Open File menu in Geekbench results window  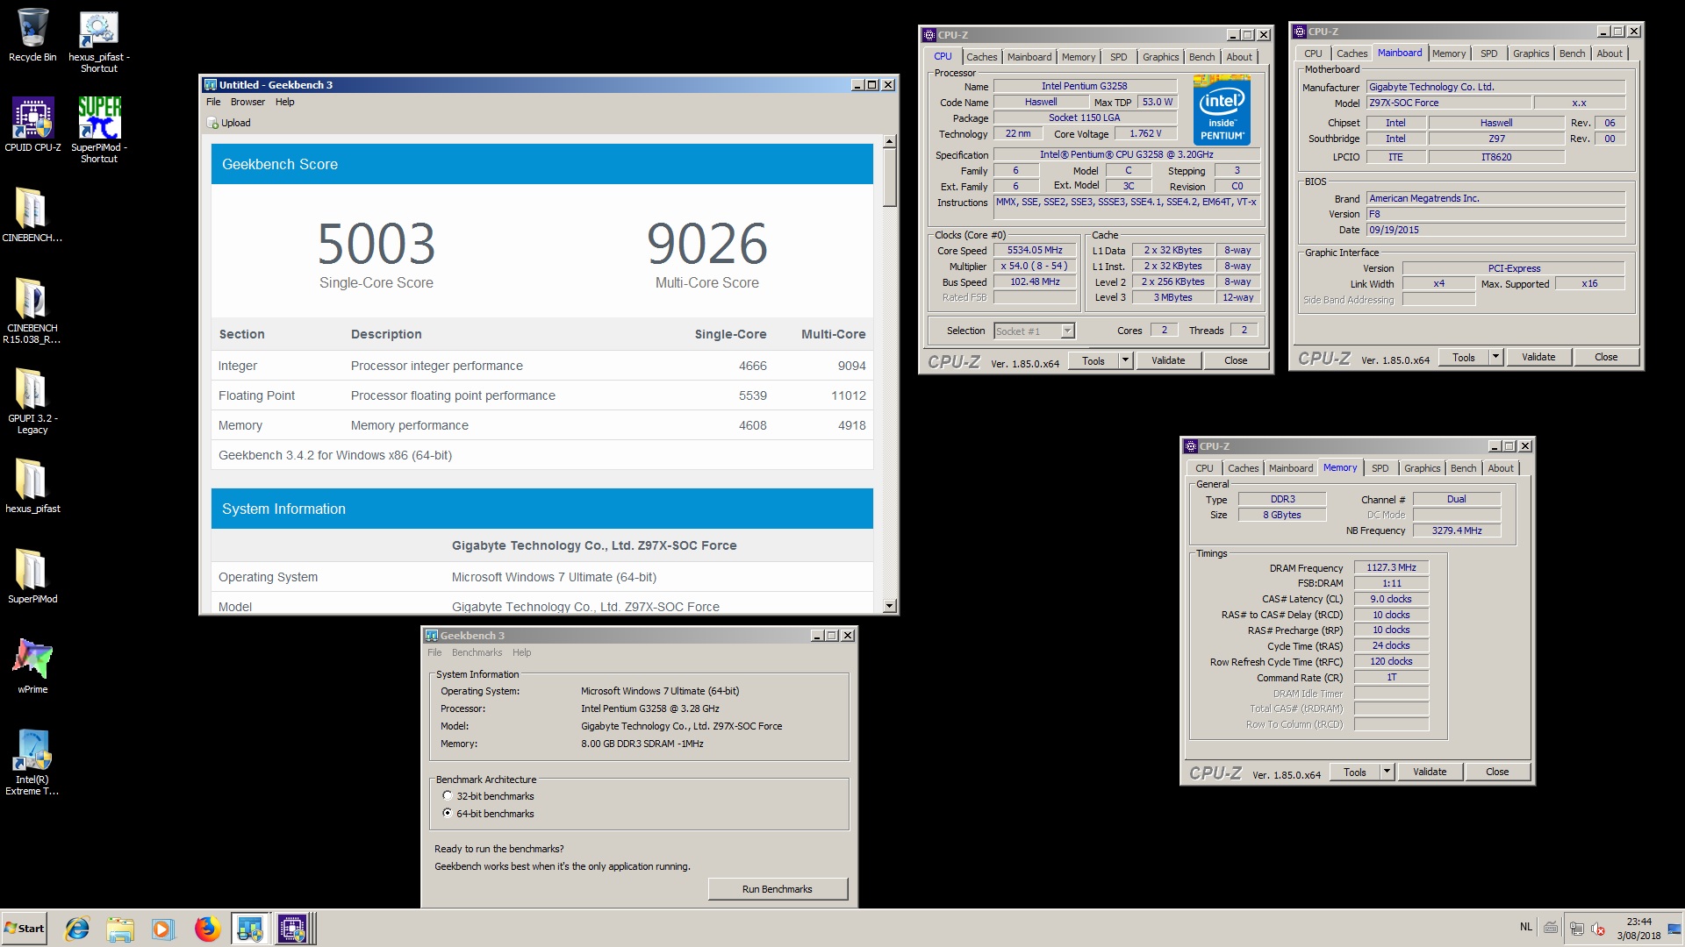point(213,102)
